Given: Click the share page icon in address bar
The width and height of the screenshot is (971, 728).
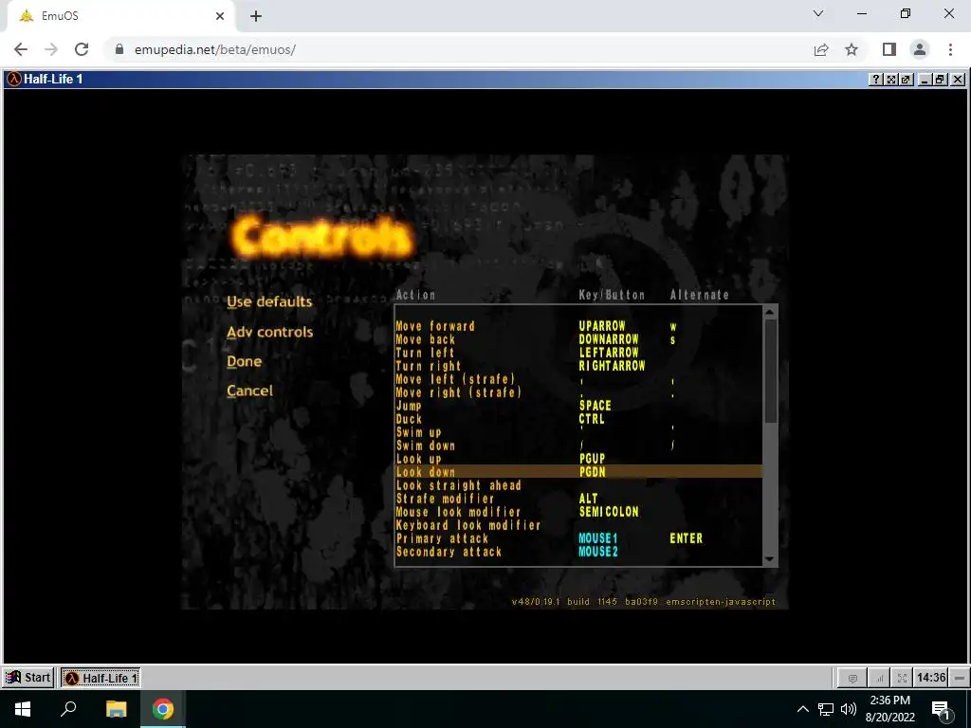Looking at the screenshot, I should [x=821, y=49].
